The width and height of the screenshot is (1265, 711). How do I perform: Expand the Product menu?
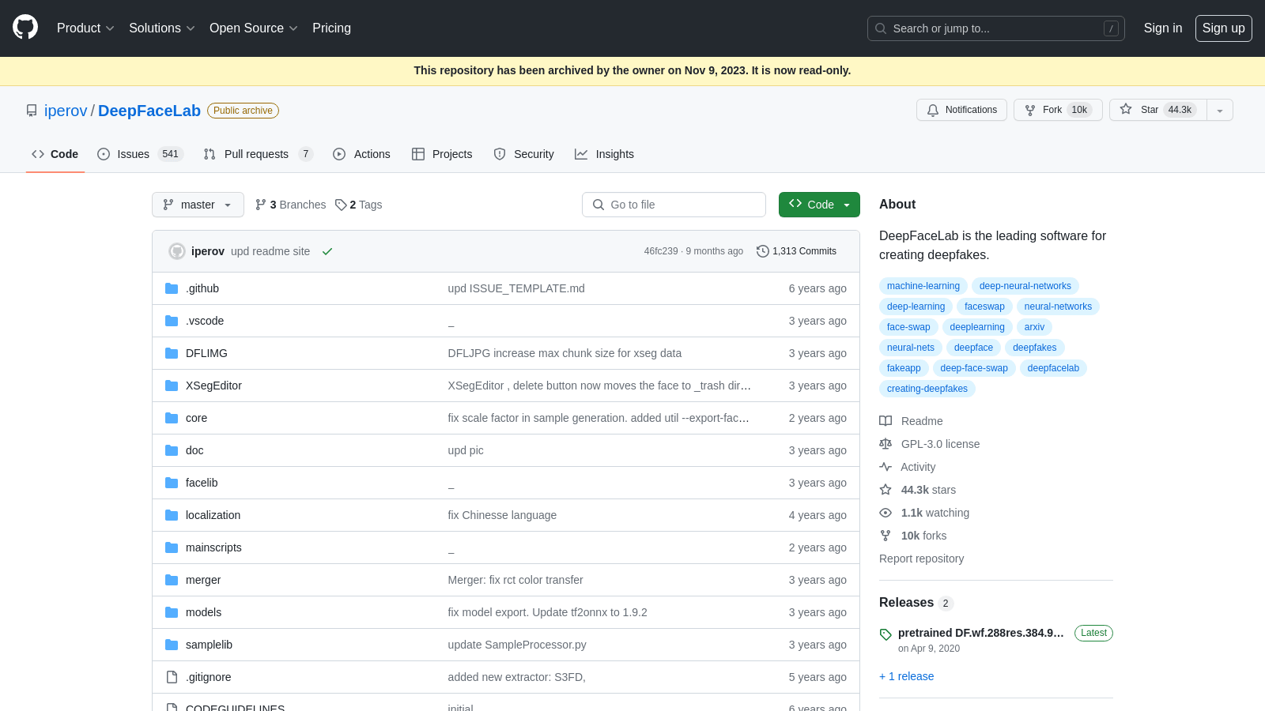tap(85, 28)
